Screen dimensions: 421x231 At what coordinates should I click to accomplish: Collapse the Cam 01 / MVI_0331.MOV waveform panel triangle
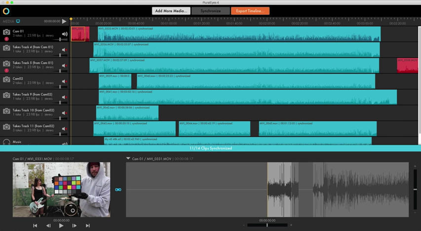click(128, 158)
